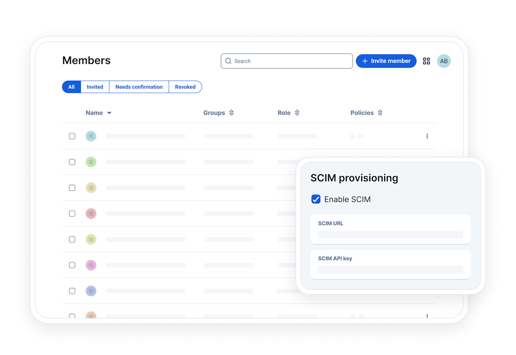Toggle the Name column sort chevron
The image size is (516, 355).
[109, 113]
